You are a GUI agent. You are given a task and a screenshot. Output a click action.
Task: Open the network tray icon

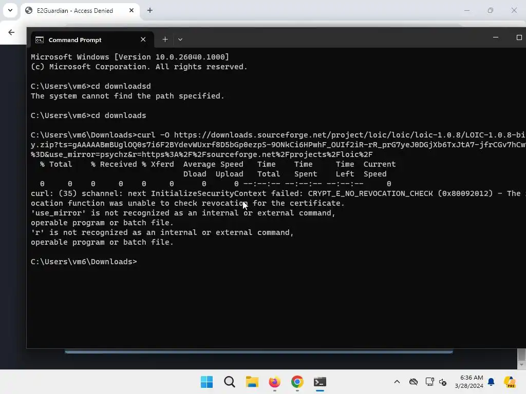tap(429, 382)
